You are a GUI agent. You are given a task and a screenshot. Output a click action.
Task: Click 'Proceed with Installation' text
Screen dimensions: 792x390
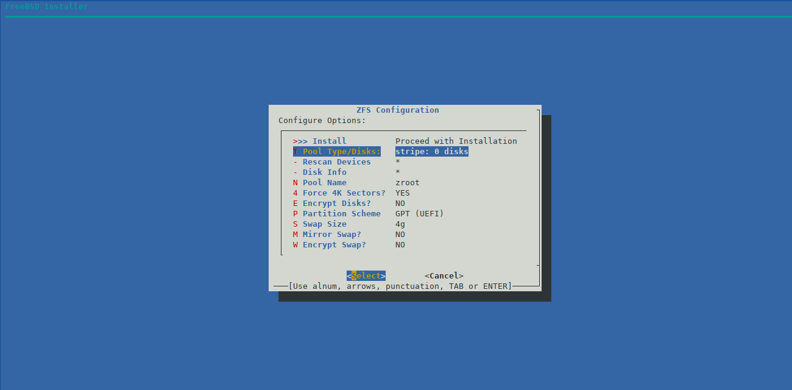pyautogui.click(x=456, y=141)
